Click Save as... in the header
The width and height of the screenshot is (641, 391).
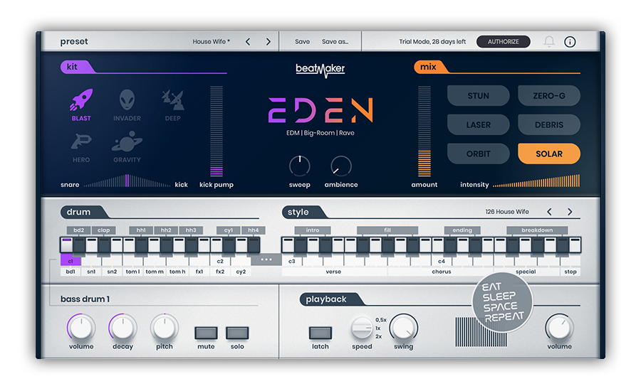tap(335, 42)
